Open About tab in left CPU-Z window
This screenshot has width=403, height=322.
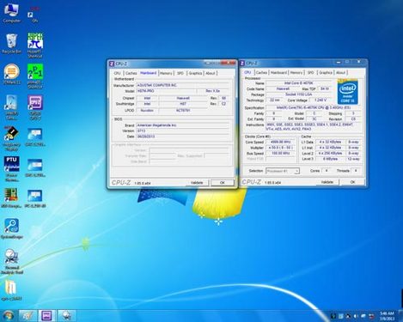point(211,73)
